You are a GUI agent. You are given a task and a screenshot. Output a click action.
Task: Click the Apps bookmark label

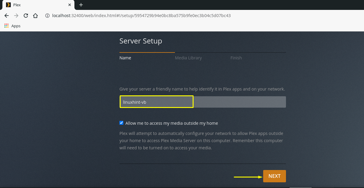16,26
